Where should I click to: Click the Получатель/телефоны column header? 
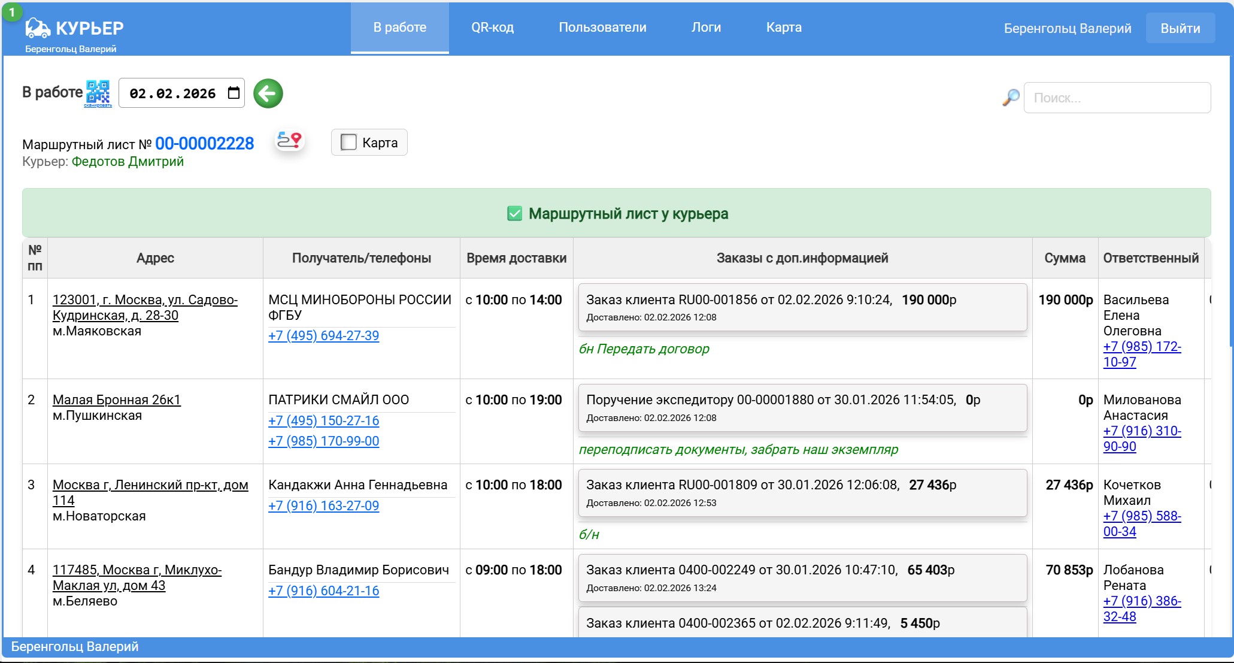pos(361,258)
